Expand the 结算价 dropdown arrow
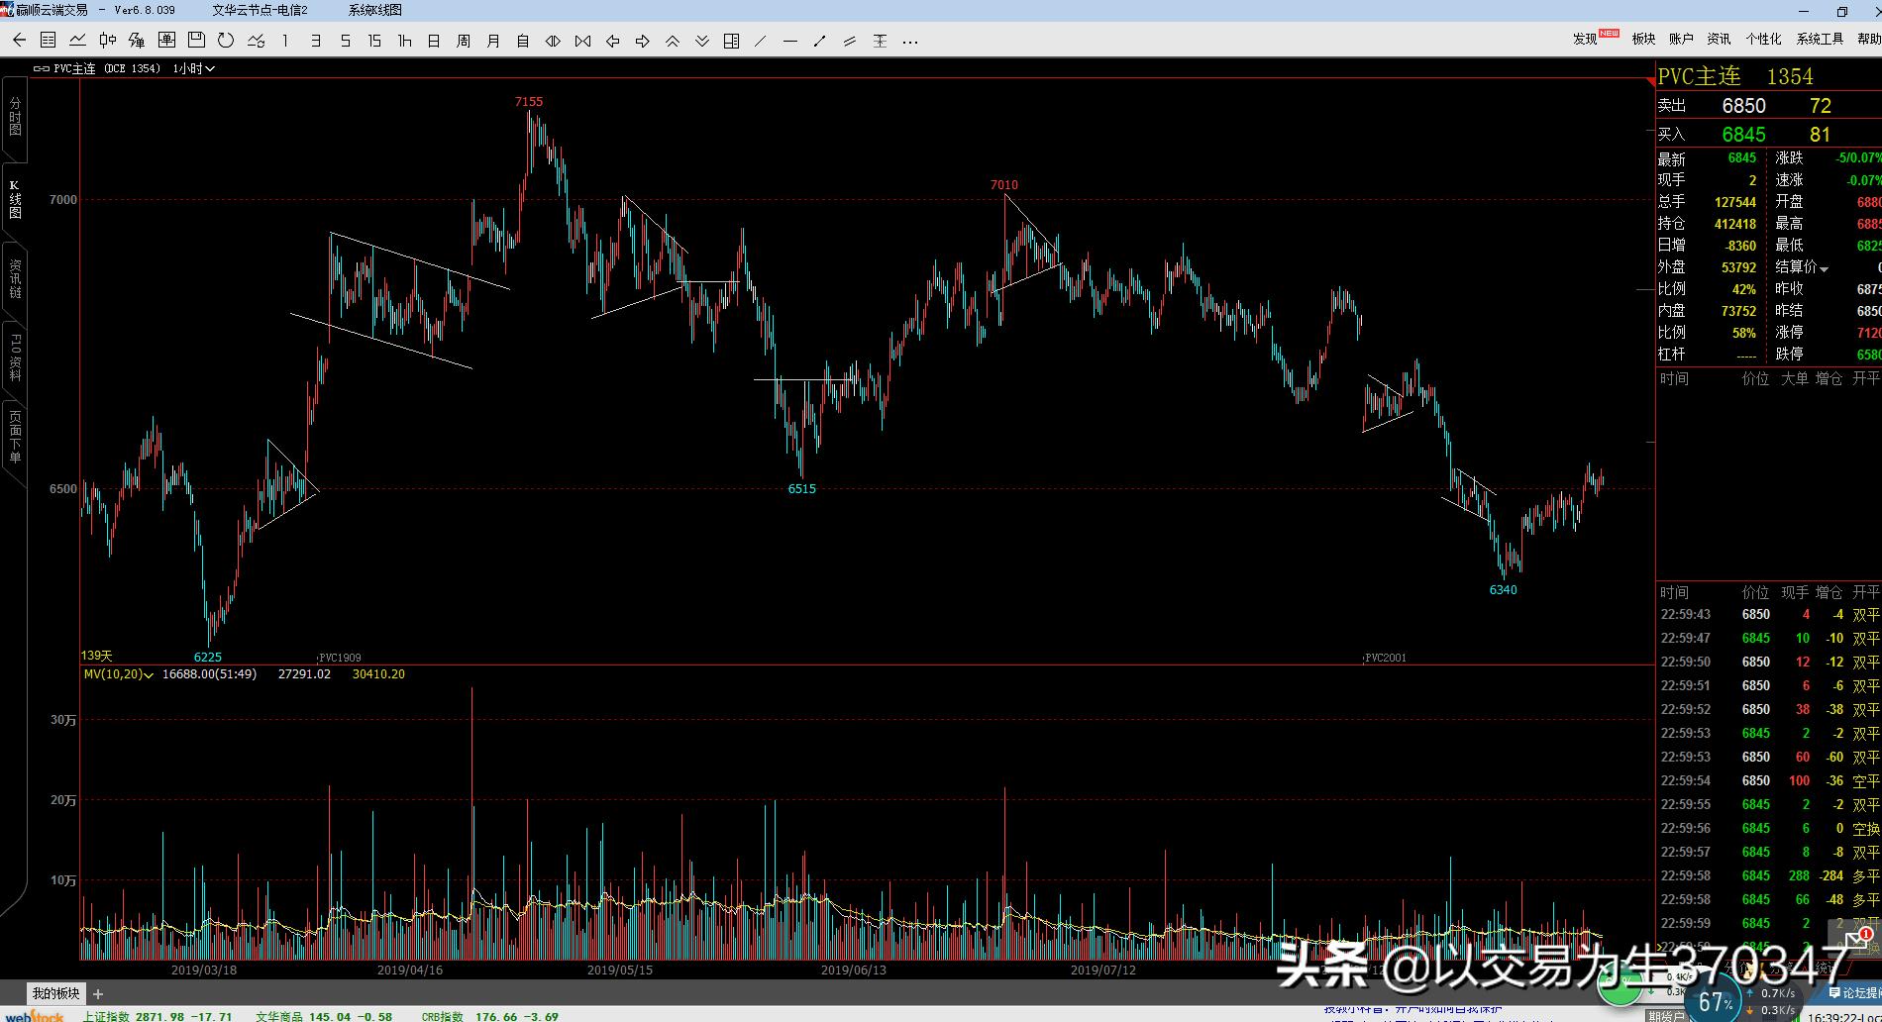 [1824, 268]
